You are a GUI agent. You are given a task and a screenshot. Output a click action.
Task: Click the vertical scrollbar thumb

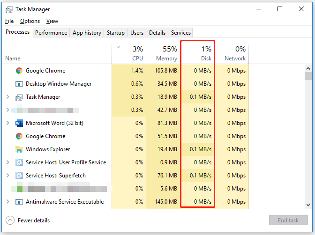(308, 76)
